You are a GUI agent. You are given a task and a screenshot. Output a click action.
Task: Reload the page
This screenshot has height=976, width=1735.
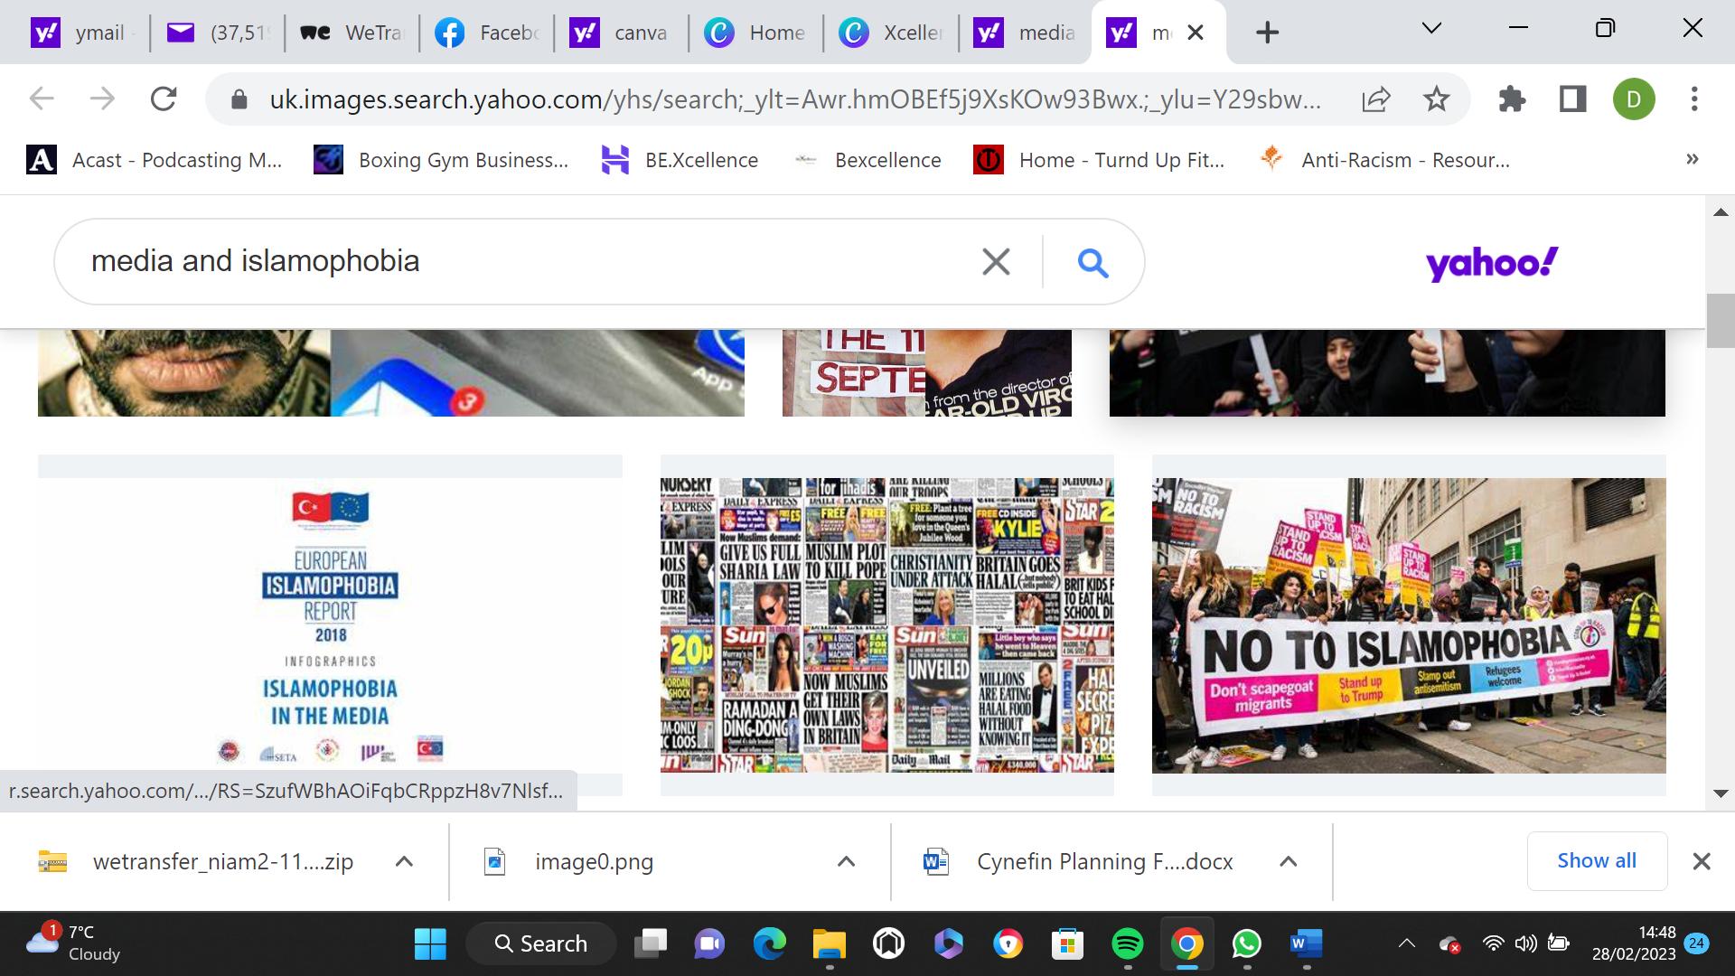164,99
